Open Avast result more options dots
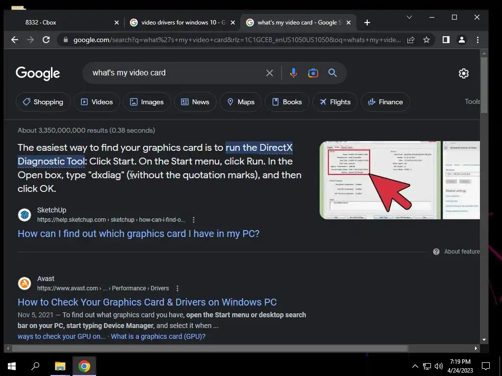Image resolution: width=502 pixels, height=376 pixels. point(177,288)
